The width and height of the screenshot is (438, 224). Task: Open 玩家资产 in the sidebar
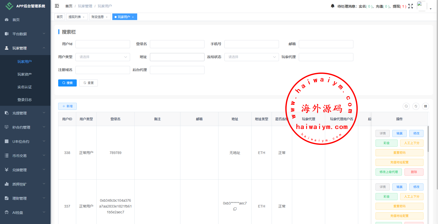25,74
